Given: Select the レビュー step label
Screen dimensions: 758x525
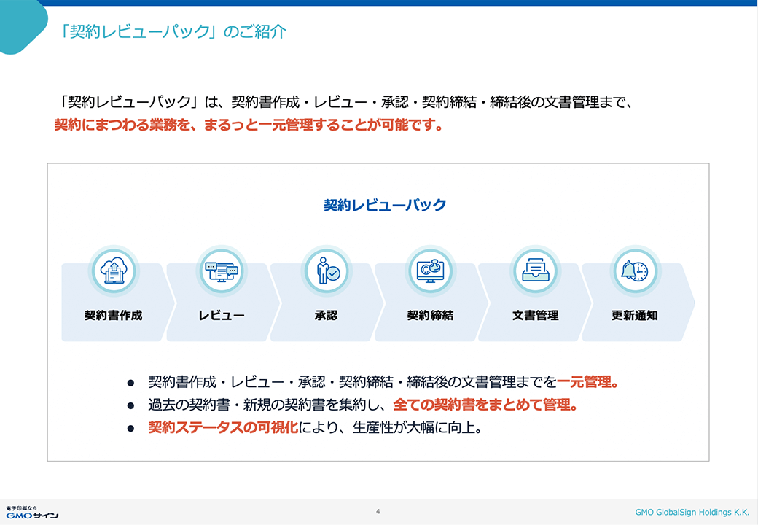Looking at the screenshot, I should (222, 315).
